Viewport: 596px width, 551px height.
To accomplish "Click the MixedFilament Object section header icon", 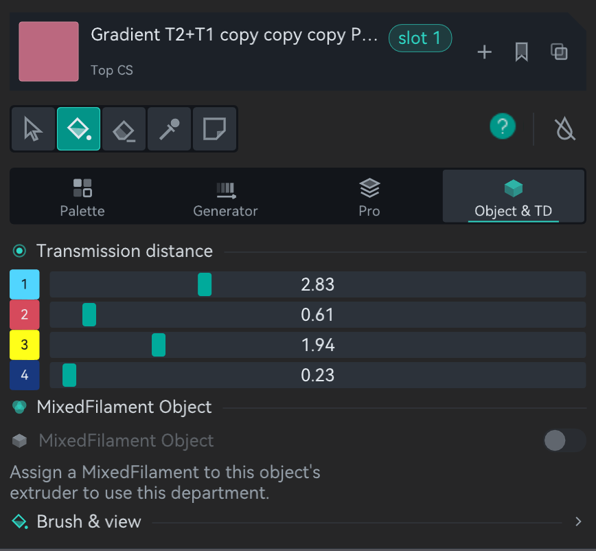I will 19,407.
